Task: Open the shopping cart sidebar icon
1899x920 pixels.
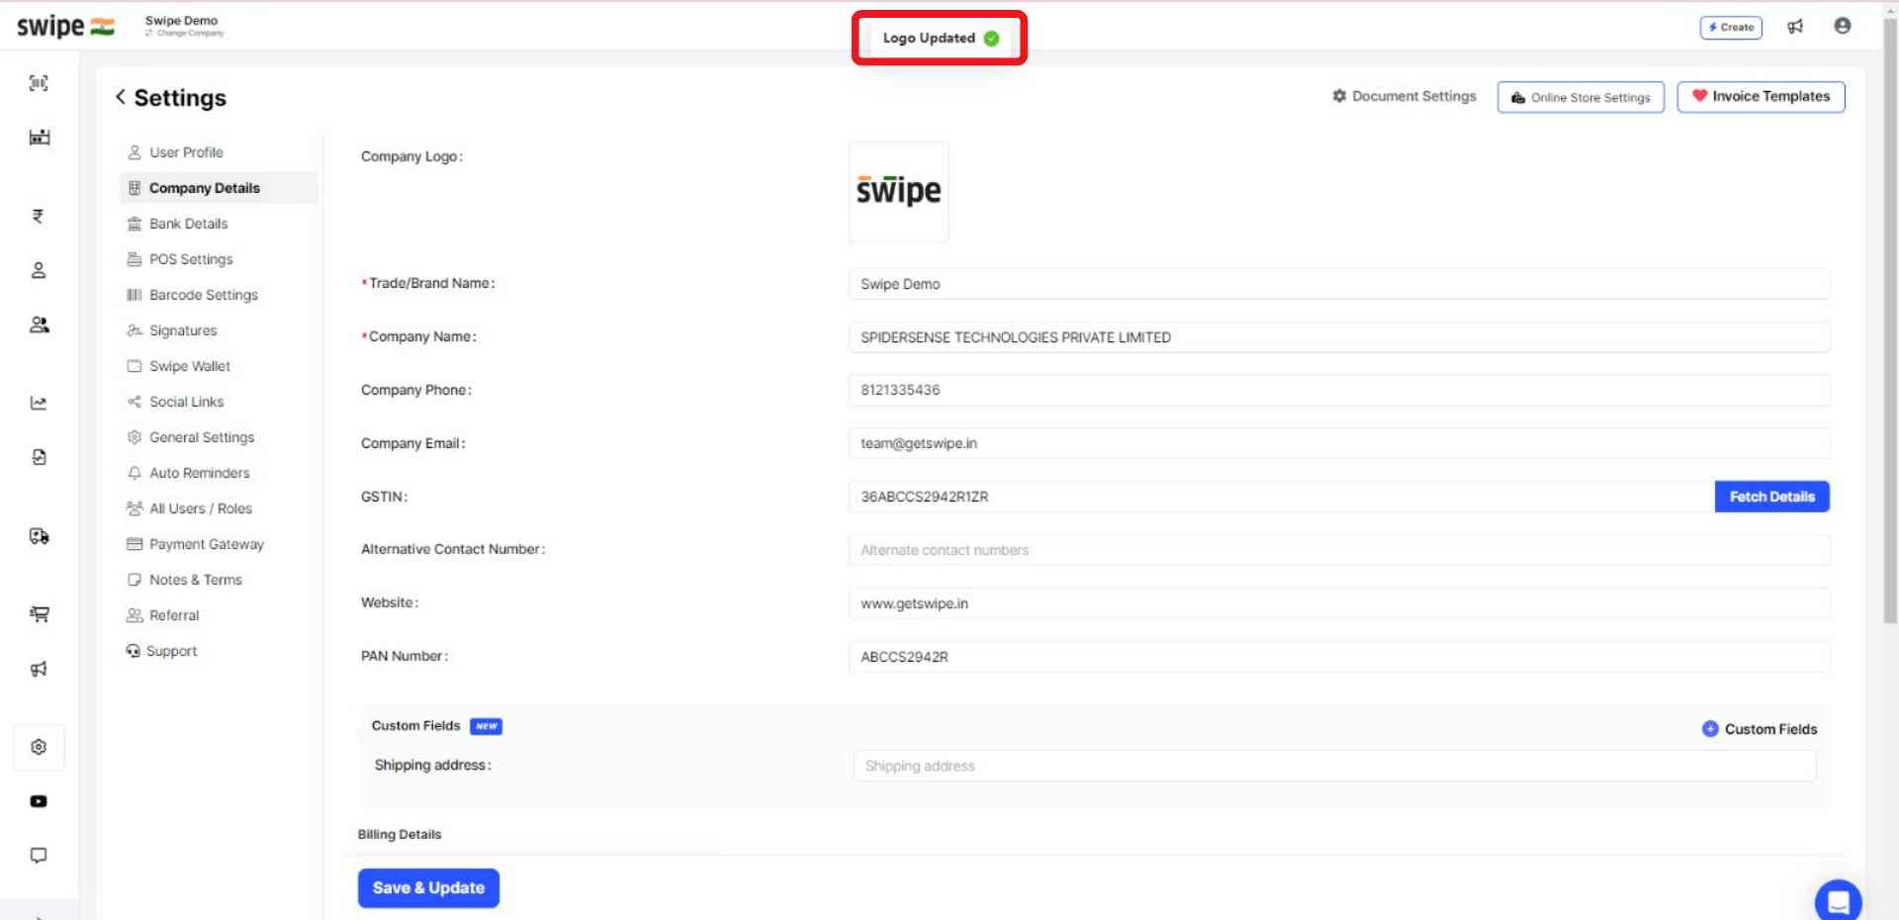Action: (x=39, y=614)
